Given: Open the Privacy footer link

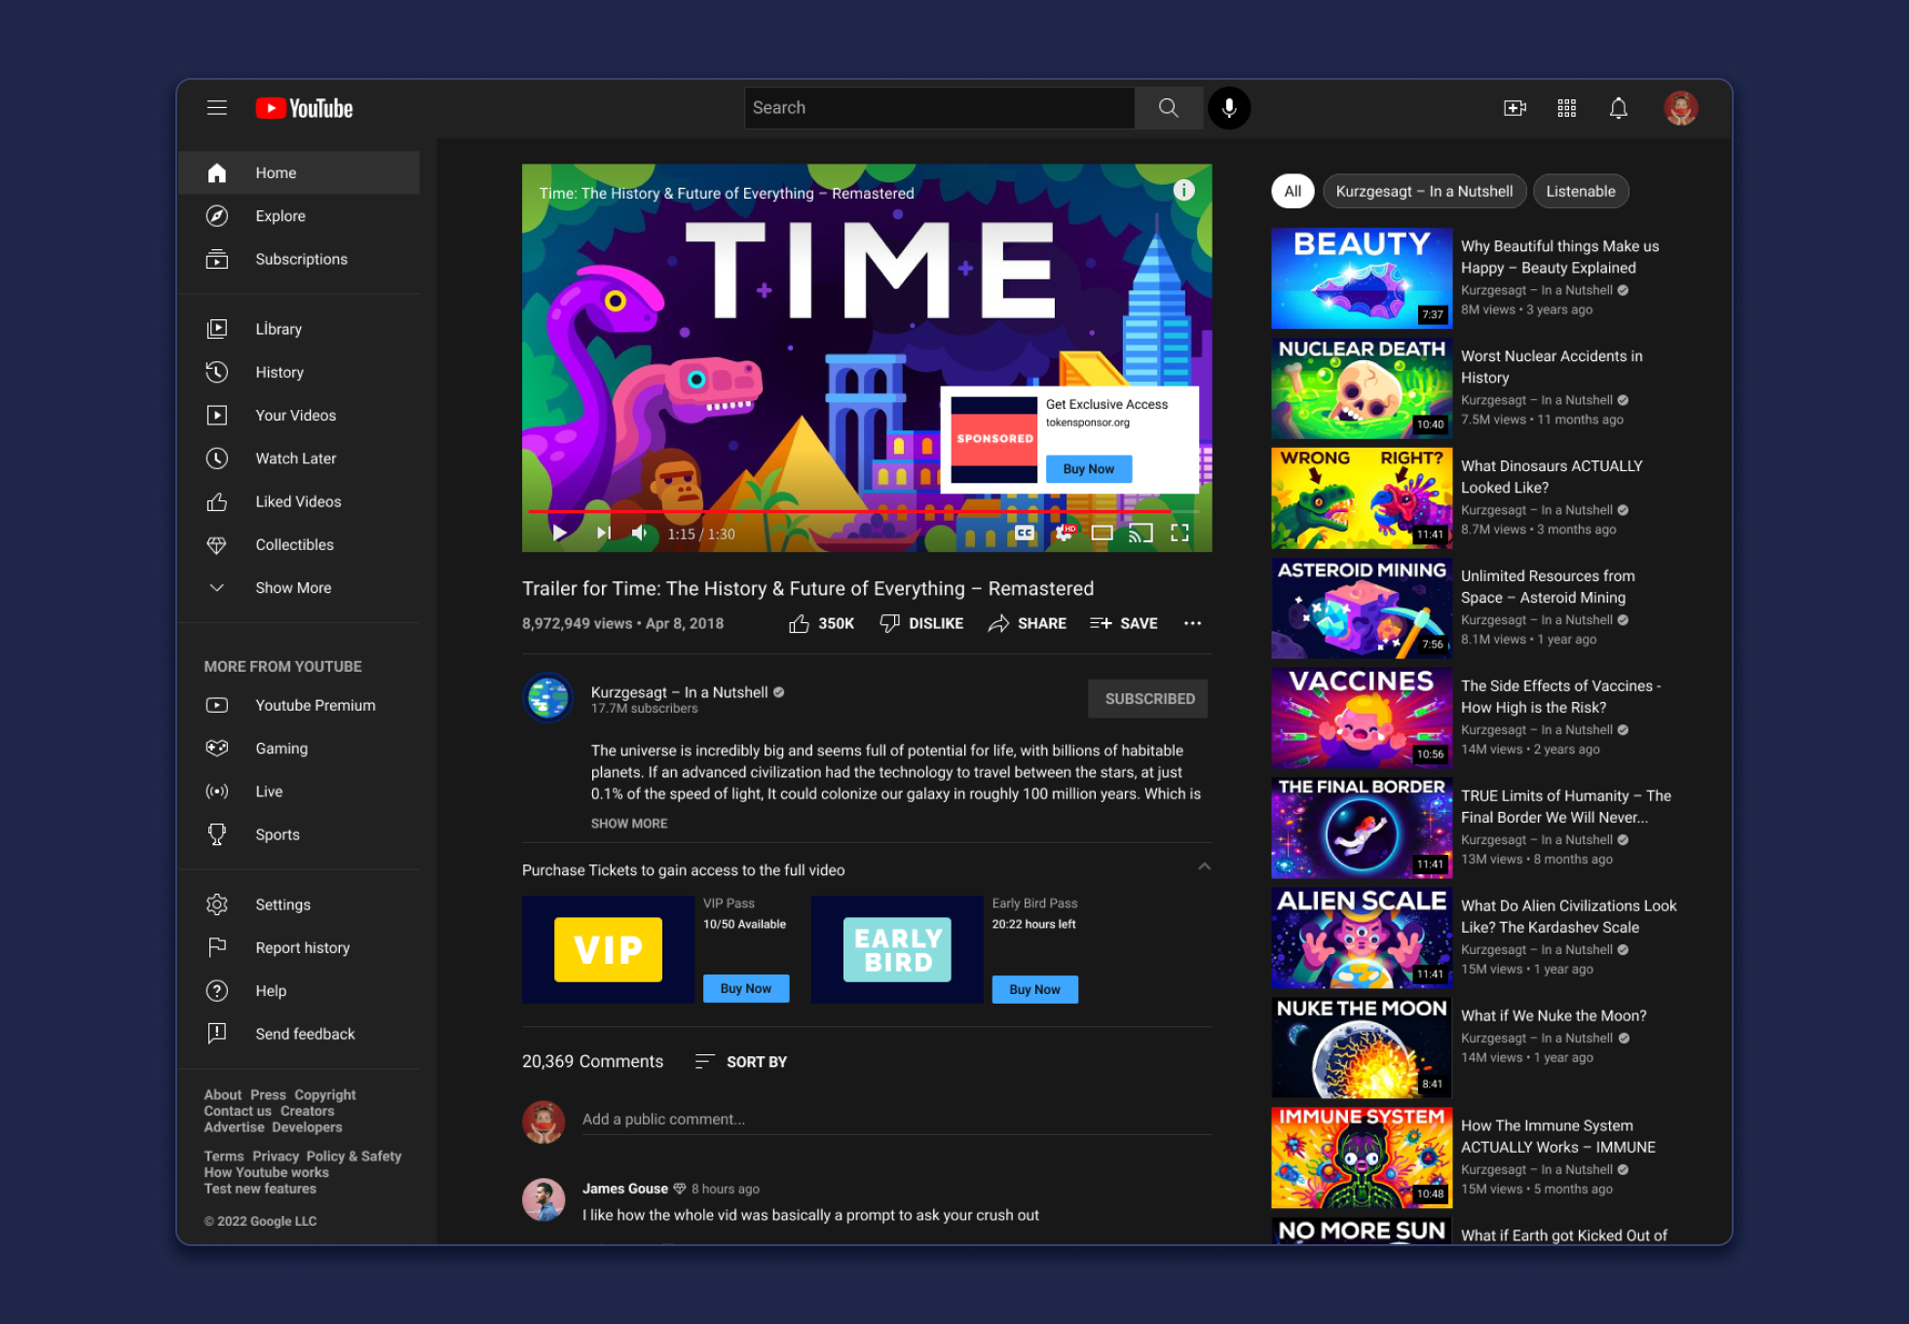Looking at the screenshot, I should [276, 1157].
